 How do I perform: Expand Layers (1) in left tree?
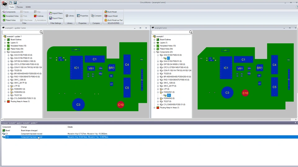[x=5, y=43]
